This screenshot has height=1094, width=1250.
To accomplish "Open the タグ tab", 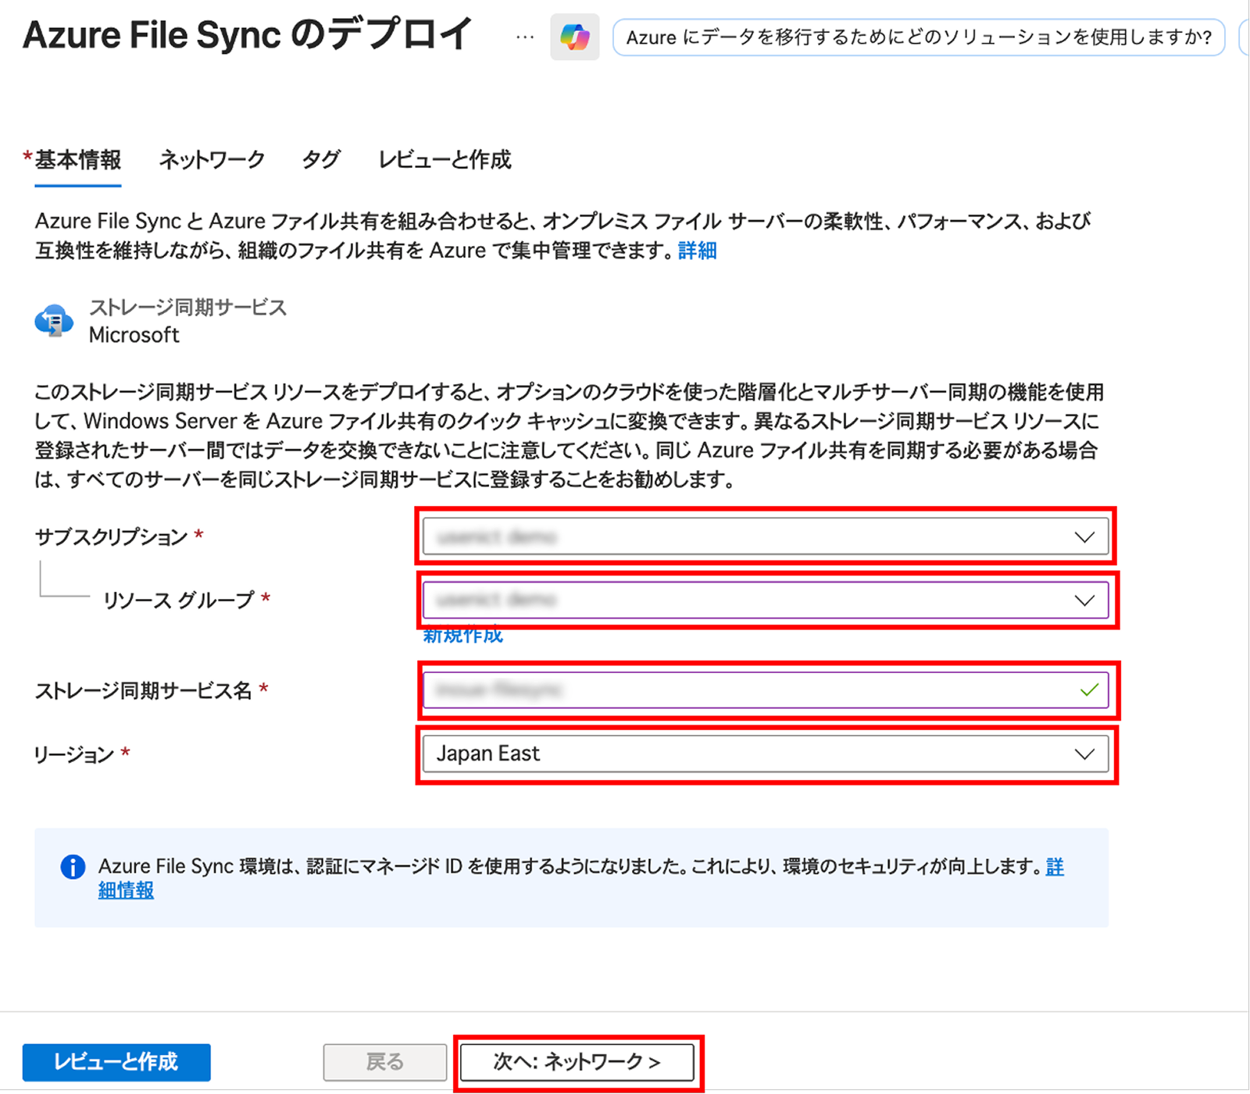I will click(321, 160).
